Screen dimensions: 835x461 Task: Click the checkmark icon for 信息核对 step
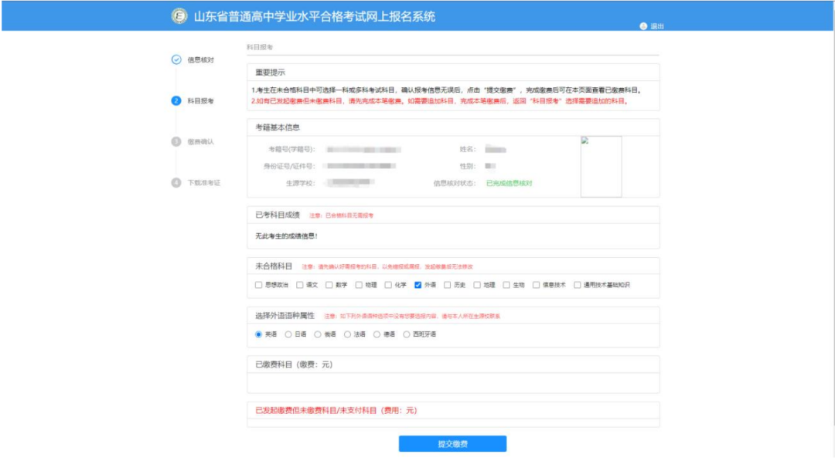[x=176, y=59]
